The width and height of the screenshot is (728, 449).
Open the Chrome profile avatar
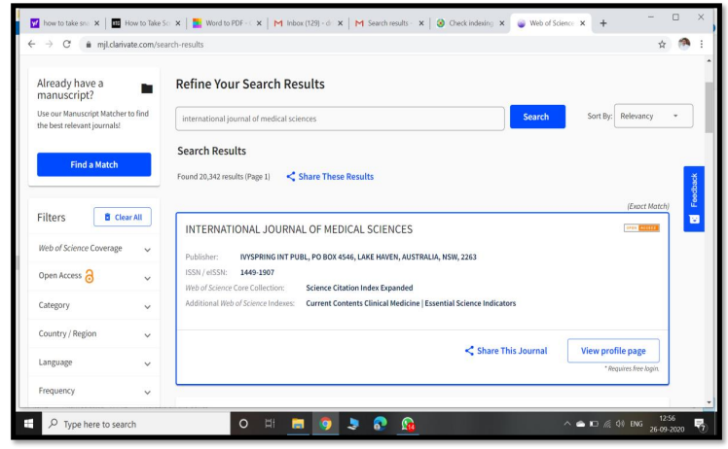pyautogui.click(x=684, y=44)
